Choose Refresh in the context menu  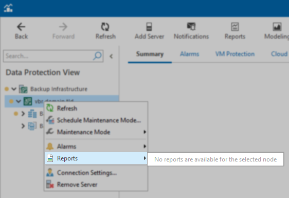(96, 108)
